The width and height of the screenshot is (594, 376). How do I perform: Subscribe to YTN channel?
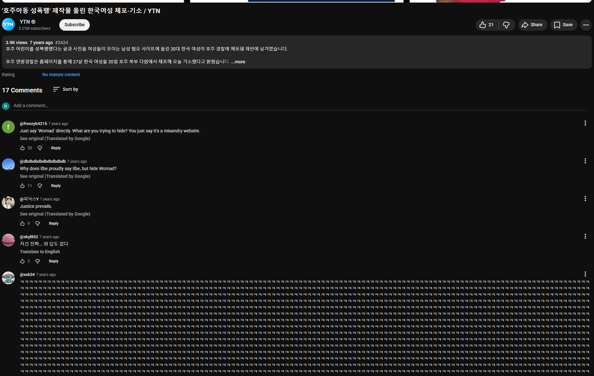pos(74,25)
